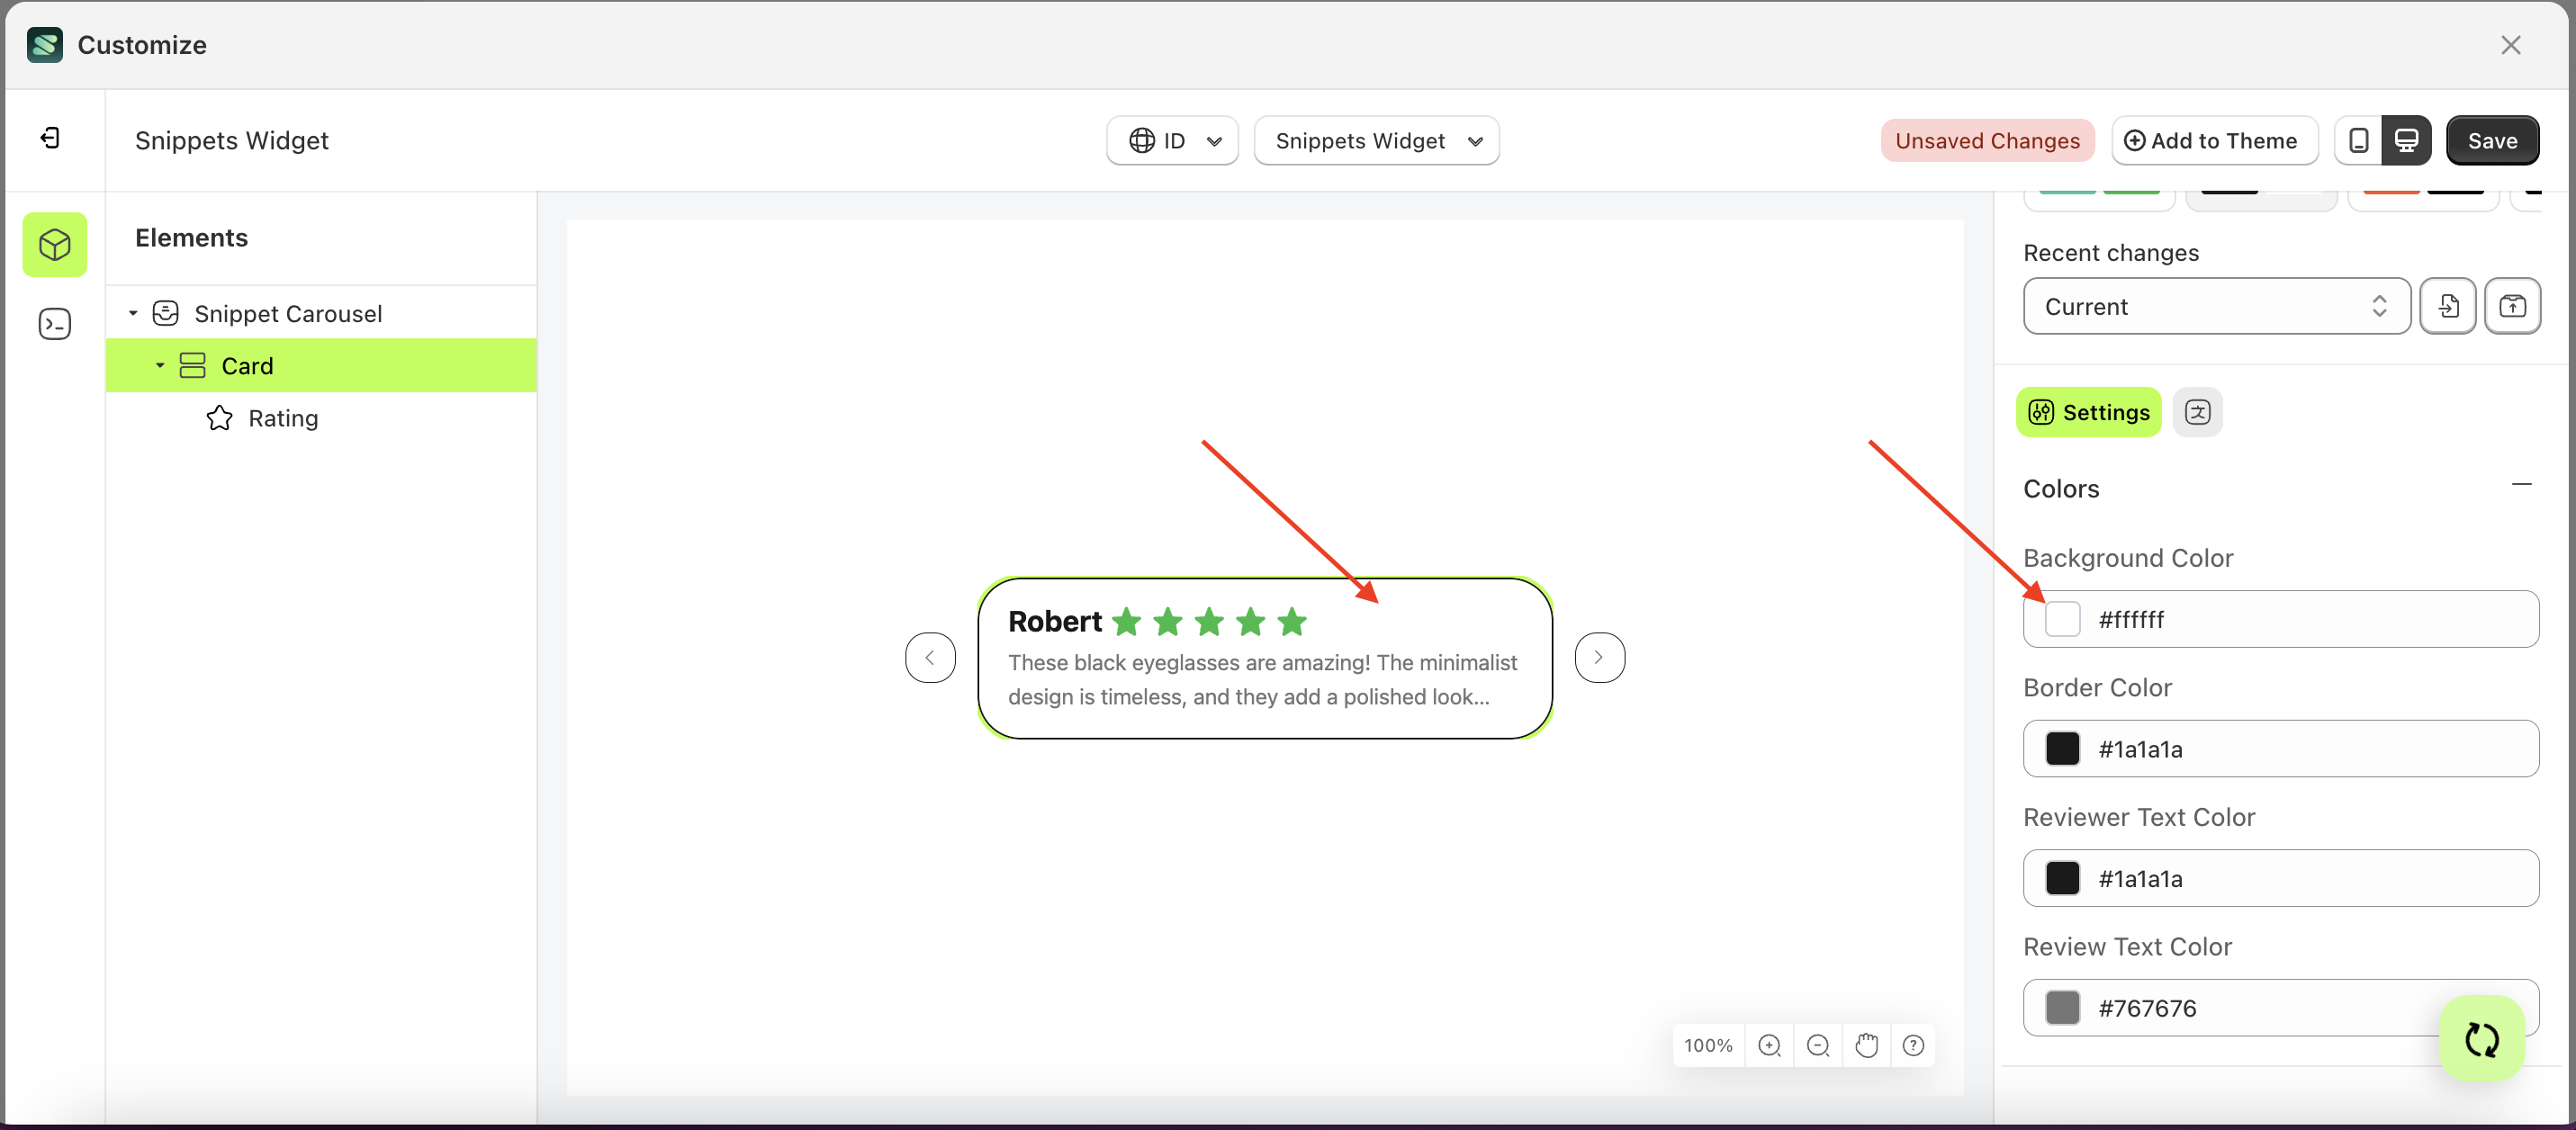The width and height of the screenshot is (2576, 1130).
Task: Switch to mobile preview toggle
Action: point(2359,140)
